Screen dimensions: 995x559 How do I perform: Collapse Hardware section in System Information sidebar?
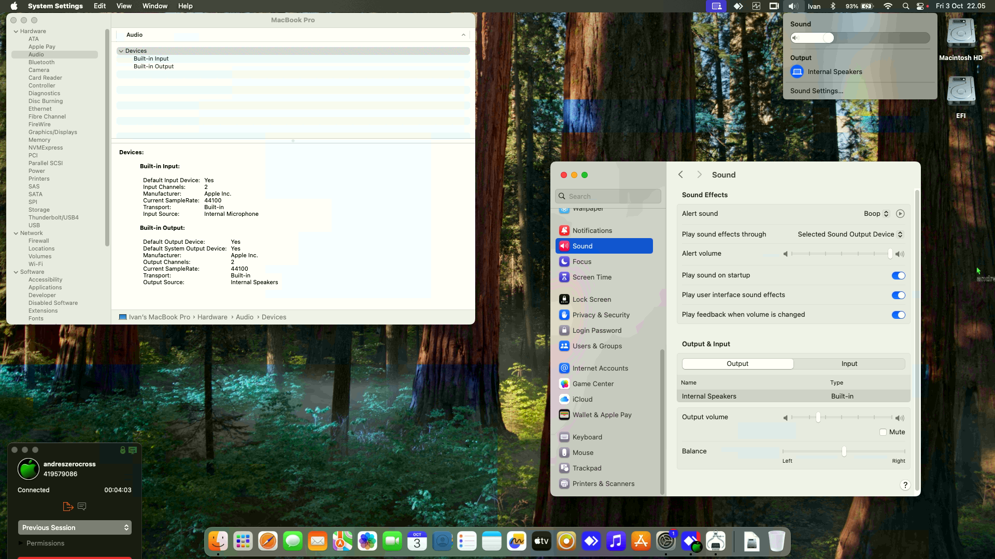[16, 31]
